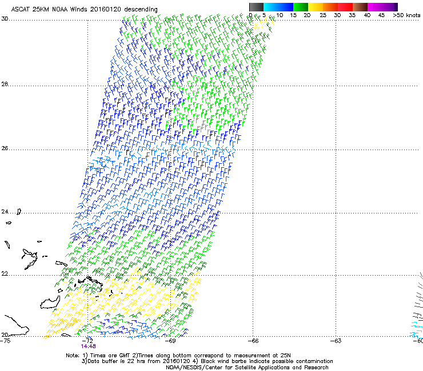Image resolution: width=423 pixels, height=371 pixels.
Task: Click the red 30-35 knots legend segment
Action: (345, 7)
